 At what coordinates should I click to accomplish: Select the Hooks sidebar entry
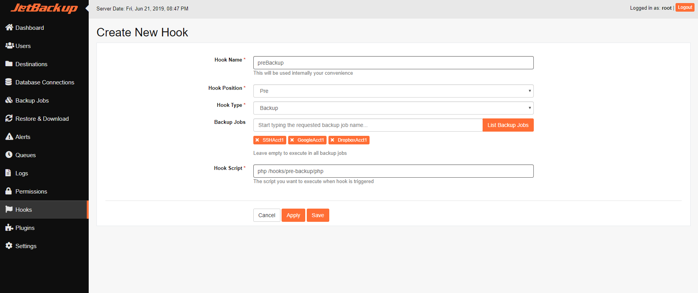pos(44,209)
